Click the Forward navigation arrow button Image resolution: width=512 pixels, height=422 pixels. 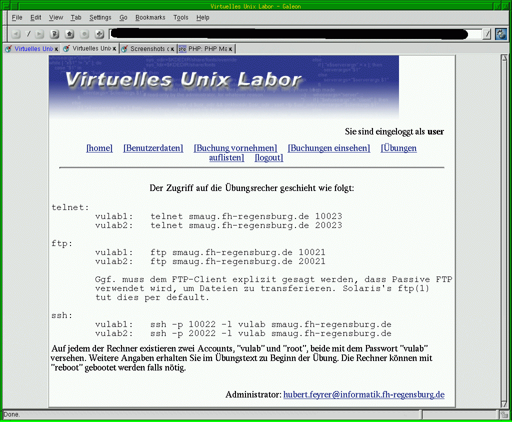(39, 34)
